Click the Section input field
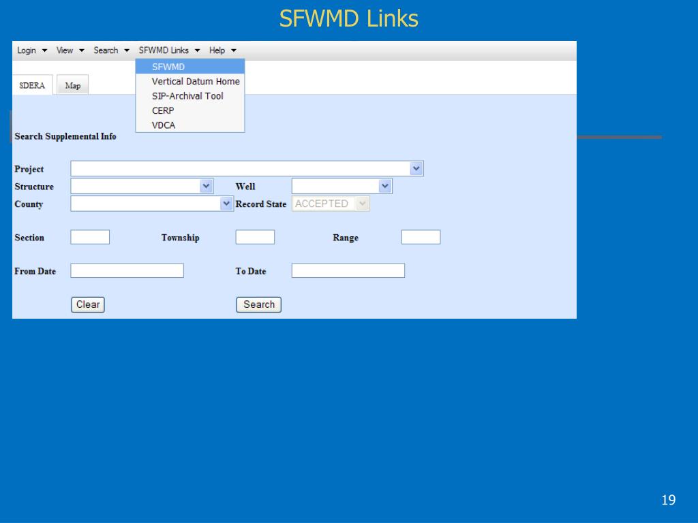This screenshot has width=698, height=523. [x=90, y=237]
